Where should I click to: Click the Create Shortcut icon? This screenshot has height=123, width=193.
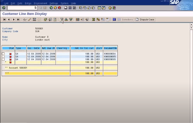click(x=103, y=8)
